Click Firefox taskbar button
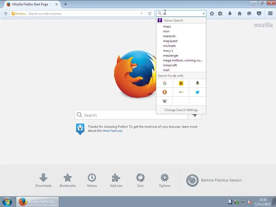This screenshot has width=276, height=207. click(x=37, y=202)
